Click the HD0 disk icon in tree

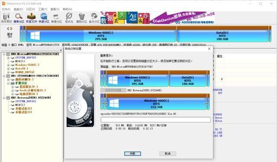pyautogui.click(x=8, y=54)
